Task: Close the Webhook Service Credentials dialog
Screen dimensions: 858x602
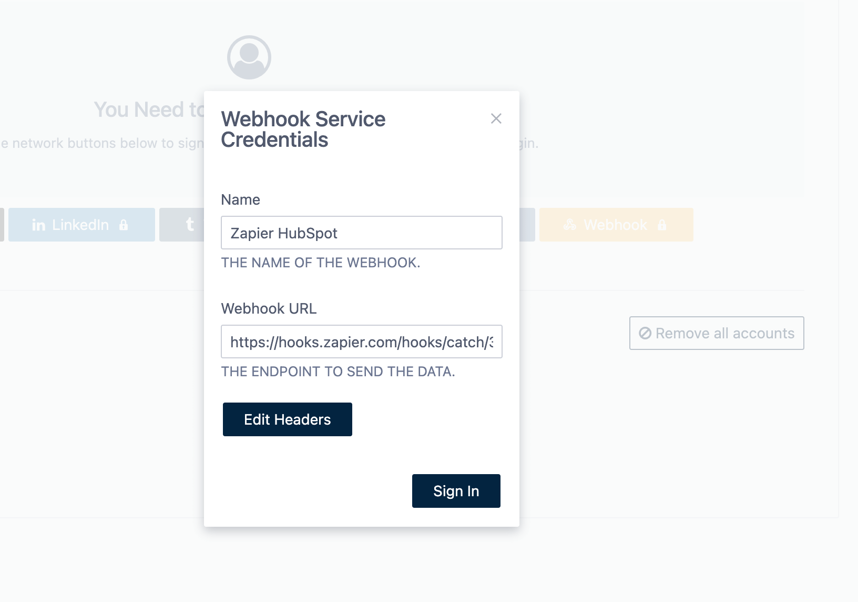Action: coord(496,119)
